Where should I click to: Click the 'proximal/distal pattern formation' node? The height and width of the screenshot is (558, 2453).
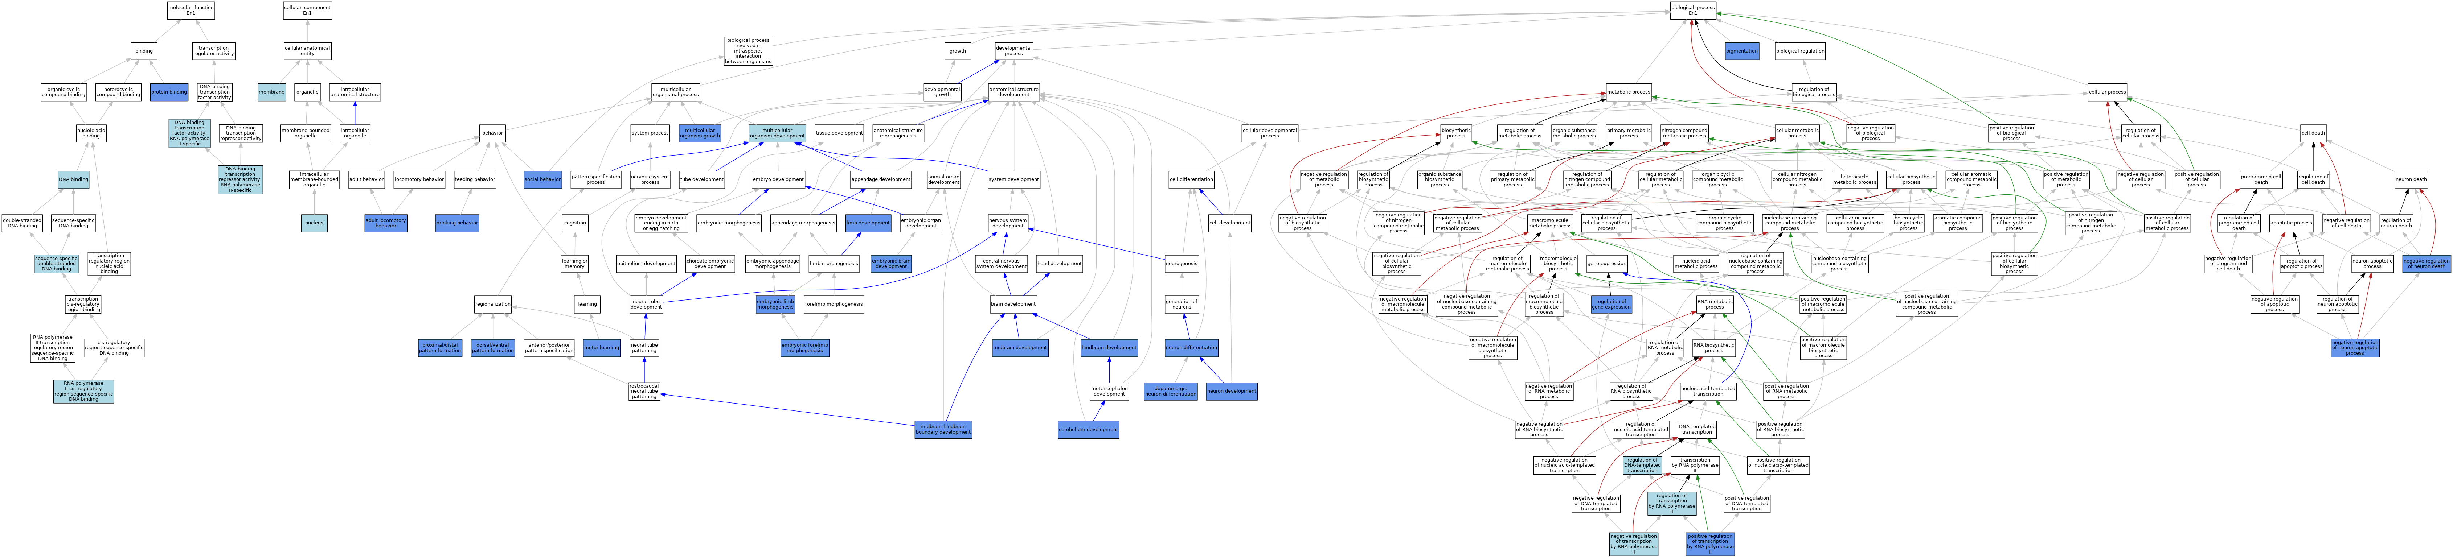pos(440,348)
